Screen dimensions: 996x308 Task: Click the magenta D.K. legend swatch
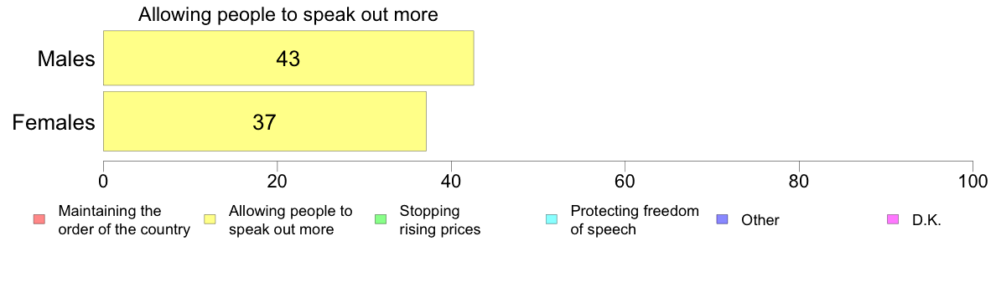(x=893, y=219)
